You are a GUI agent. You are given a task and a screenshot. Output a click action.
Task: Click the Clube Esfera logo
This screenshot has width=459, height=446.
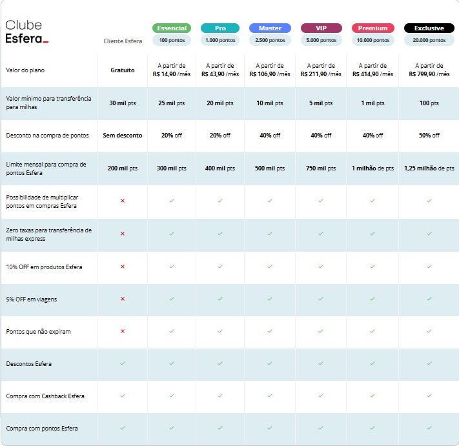pos(27,32)
